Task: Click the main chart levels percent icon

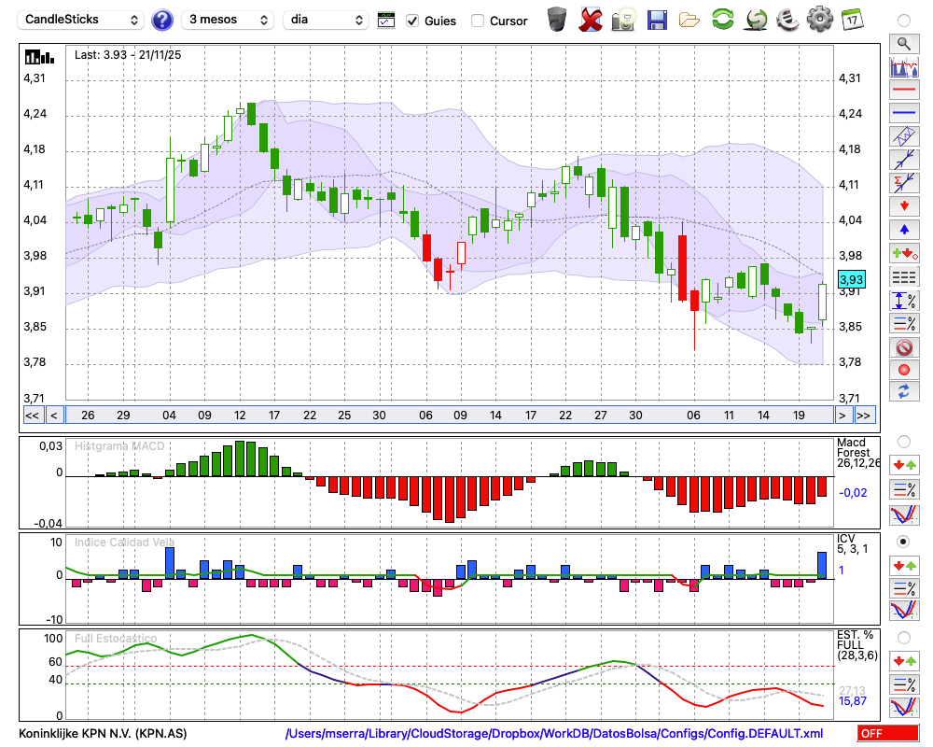Action: coord(904,323)
